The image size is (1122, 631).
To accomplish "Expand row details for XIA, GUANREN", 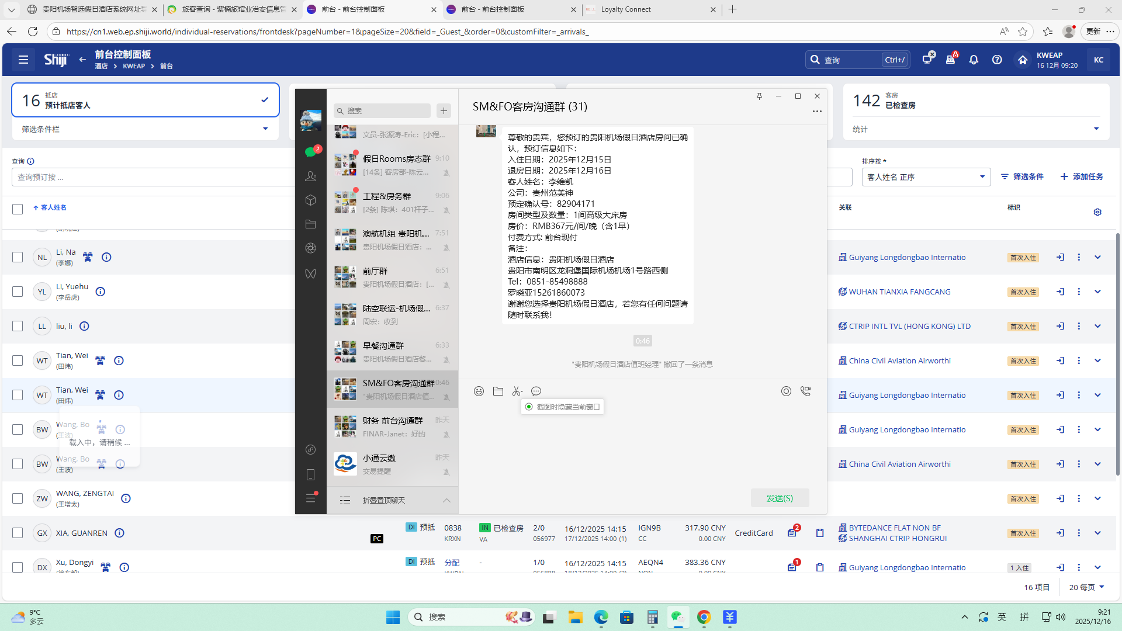I will tap(1097, 533).
